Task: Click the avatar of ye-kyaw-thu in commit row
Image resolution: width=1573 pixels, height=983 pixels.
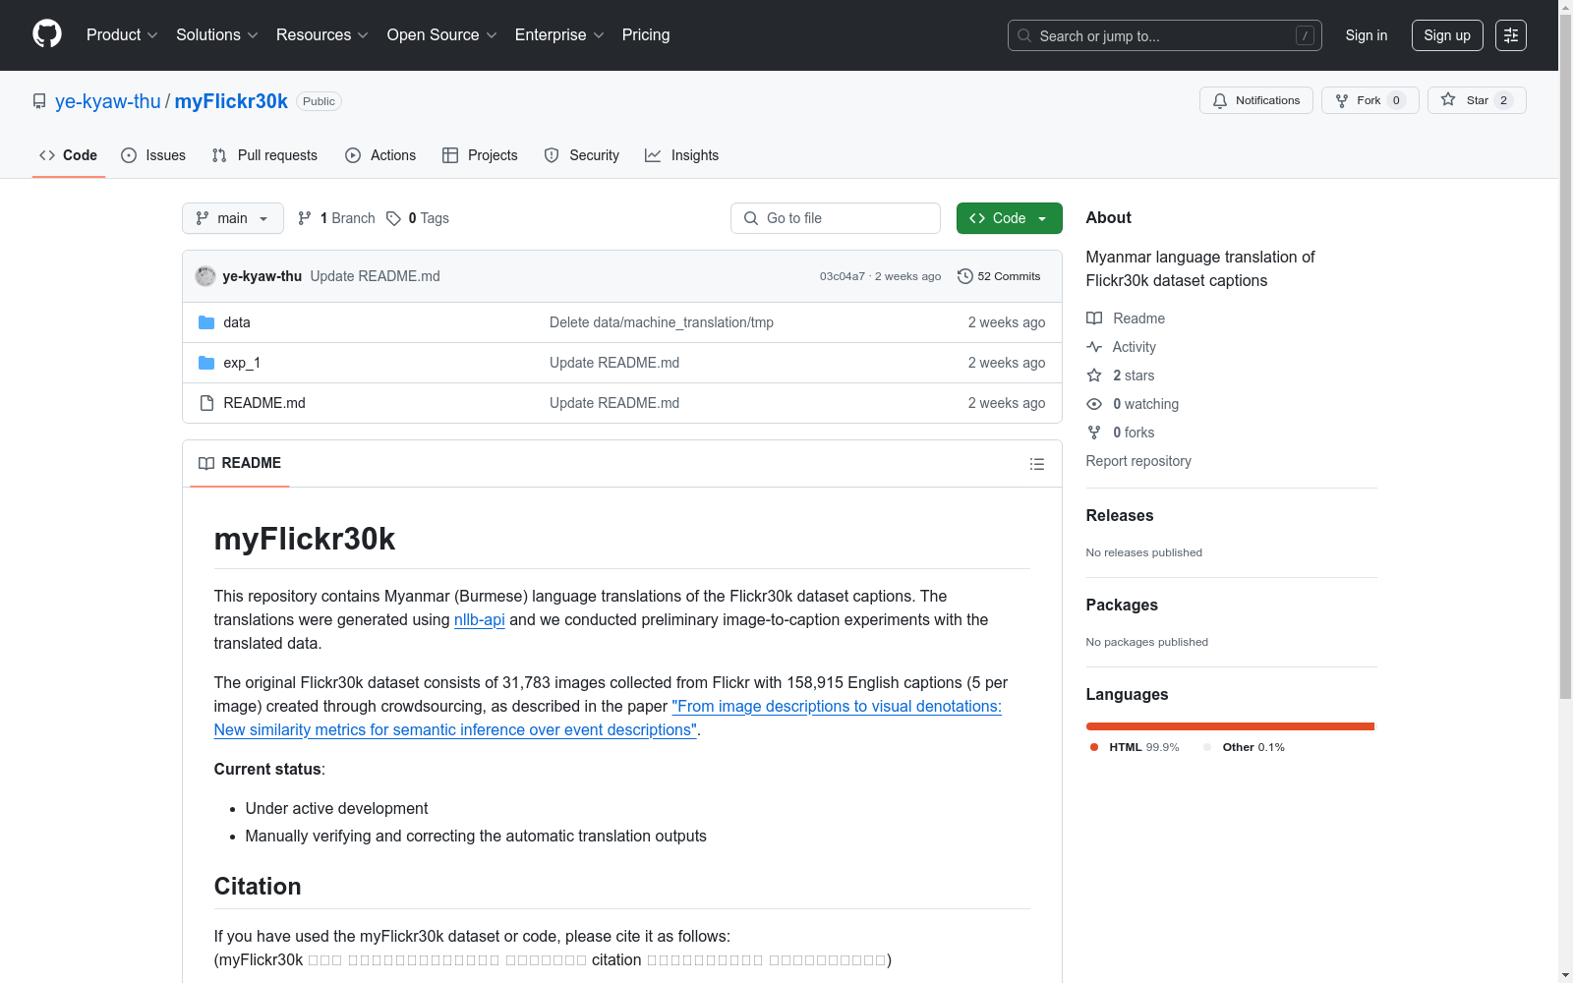Action: tap(205, 276)
